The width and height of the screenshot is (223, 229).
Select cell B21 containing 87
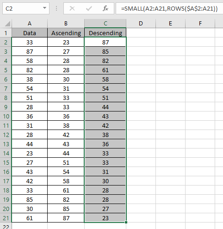[66, 218]
